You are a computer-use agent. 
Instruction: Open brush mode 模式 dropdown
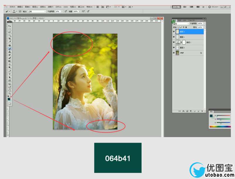coord(37,11)
